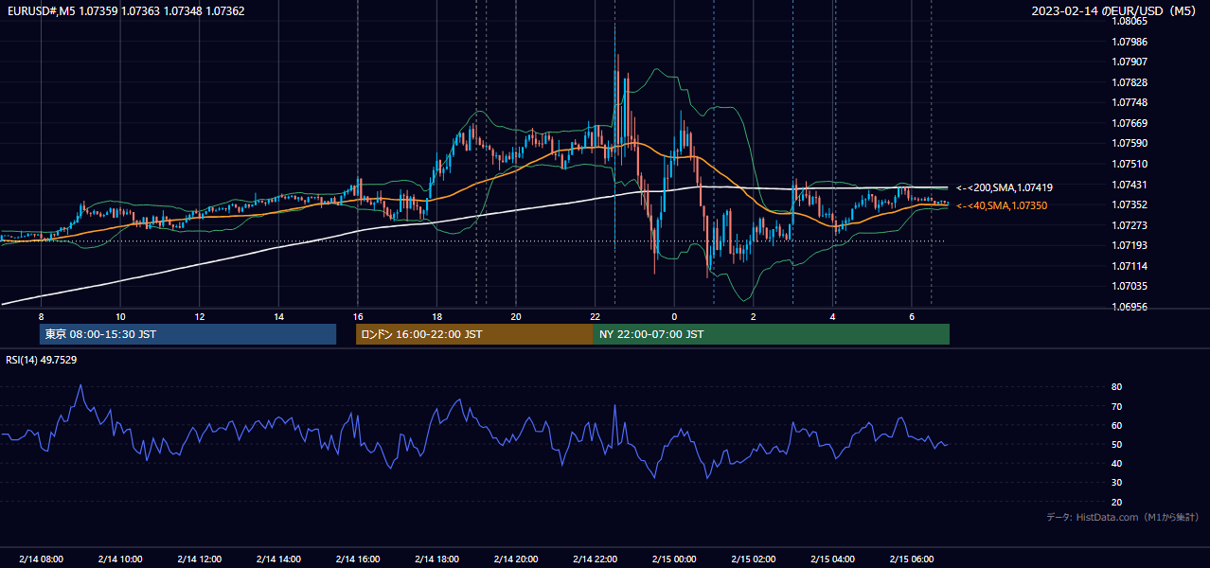The height and width of the screenshot is (568, 1210).
Task: Click hour label 22 under price chart
Action: pos(595,316)
